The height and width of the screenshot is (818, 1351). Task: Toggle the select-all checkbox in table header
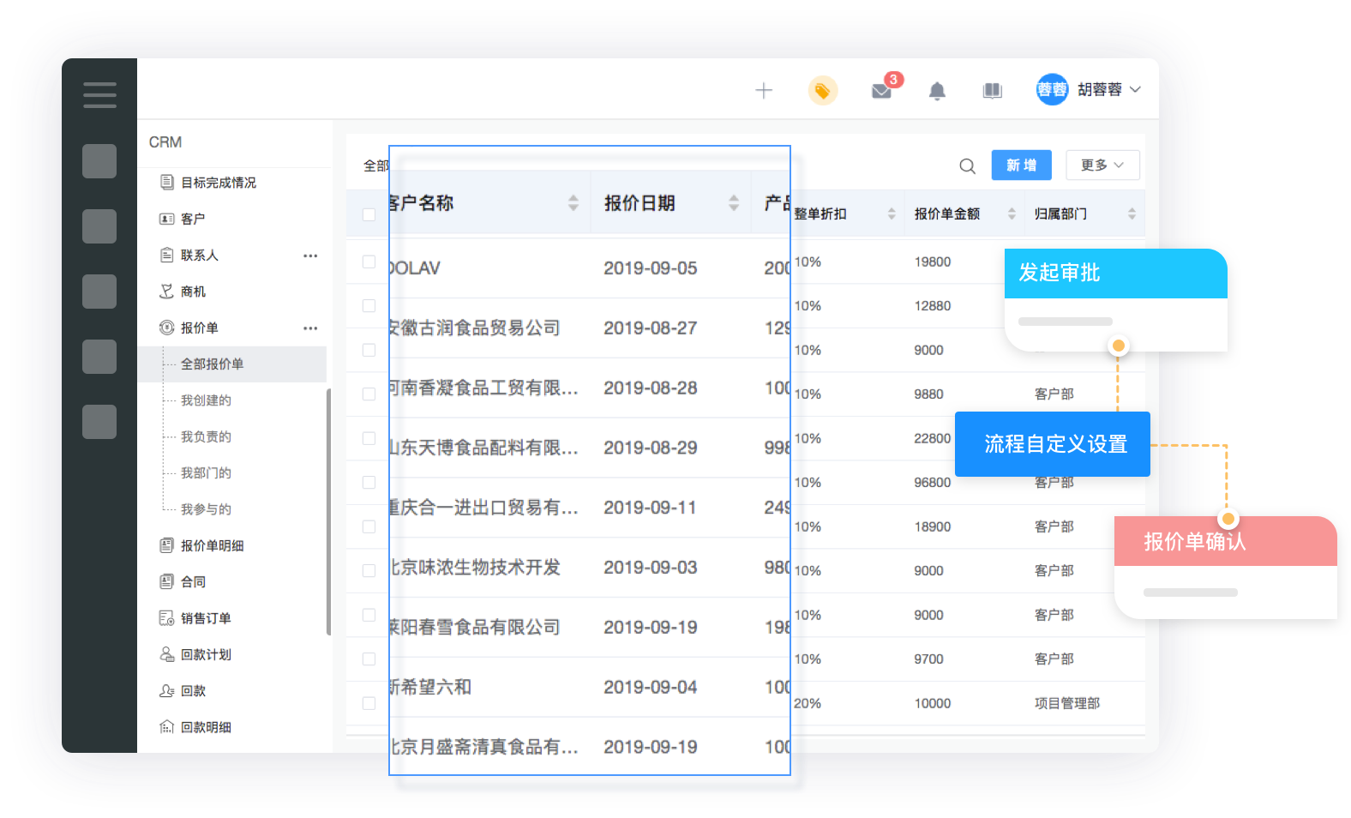(369, 214)
